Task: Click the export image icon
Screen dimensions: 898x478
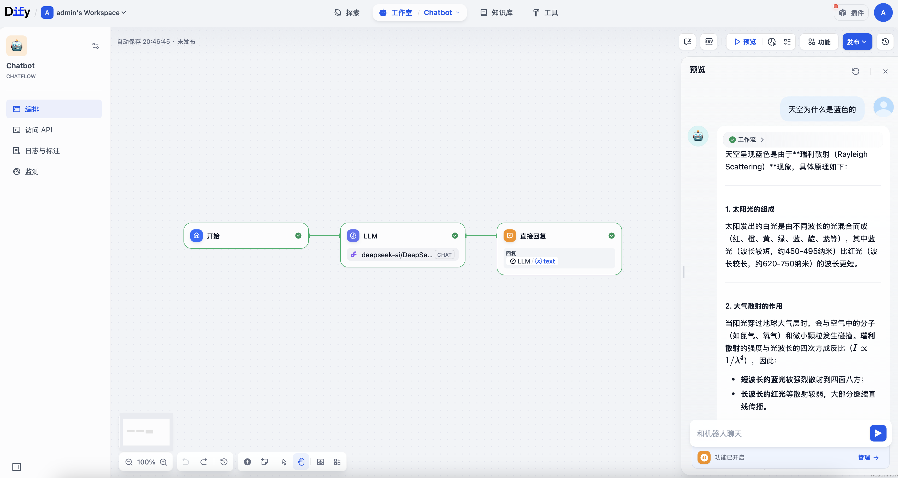Action: (x=320, y=462)
